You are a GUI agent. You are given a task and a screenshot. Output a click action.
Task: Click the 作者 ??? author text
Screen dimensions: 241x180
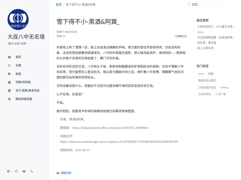coord(61,36)
